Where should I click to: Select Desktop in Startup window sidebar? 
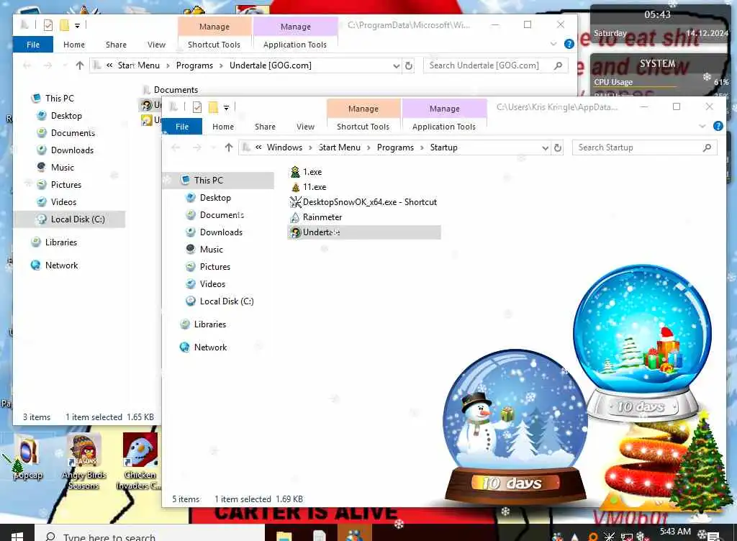click(215, 198)
